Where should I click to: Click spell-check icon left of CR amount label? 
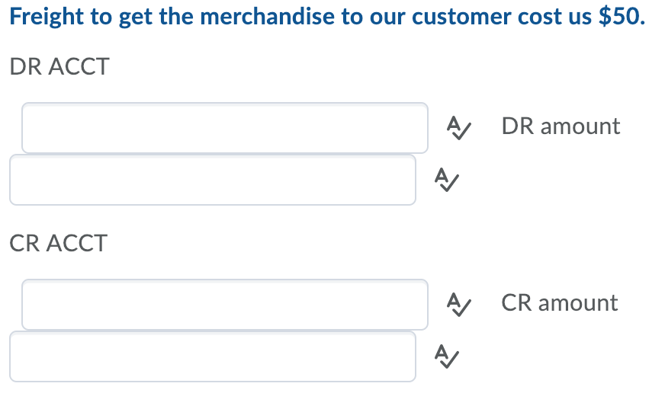(x=458, y=303)
